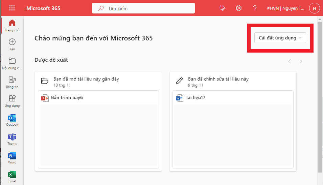Click the help question mark icon
This screenshot has height=185, width=323.
pyautogui.click(x=254, y=8)
